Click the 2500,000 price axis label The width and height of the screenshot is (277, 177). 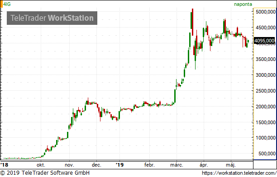click(266, 91)
